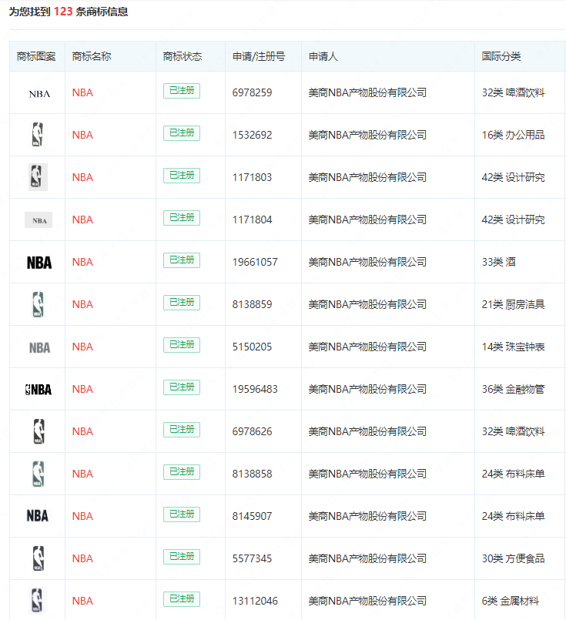Open bold NBA logo for 19661057
Screen dimensions: 566x620
click(39, 263)
